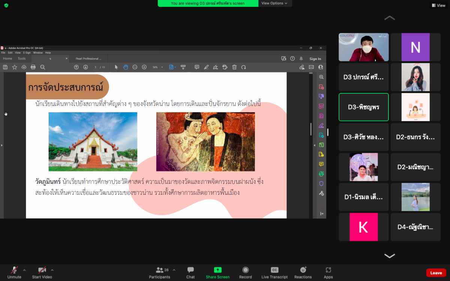Image resolution: width=450 pixels, height=281 pixels.
Task: Start recording with the Record button
Action: 246,273
